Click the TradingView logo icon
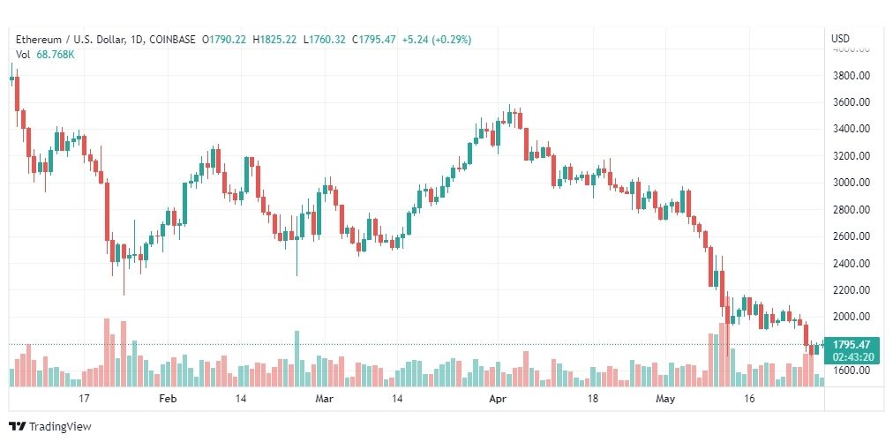The height and width of the screenshot is (442, 893). (18, 427)
